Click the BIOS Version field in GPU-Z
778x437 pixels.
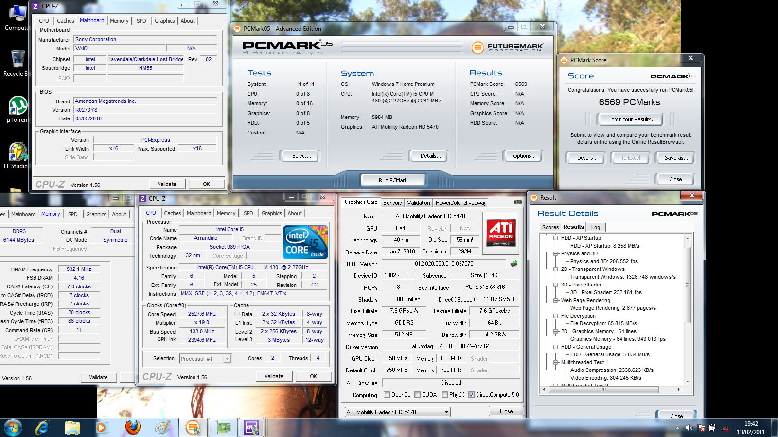(444, 264)
